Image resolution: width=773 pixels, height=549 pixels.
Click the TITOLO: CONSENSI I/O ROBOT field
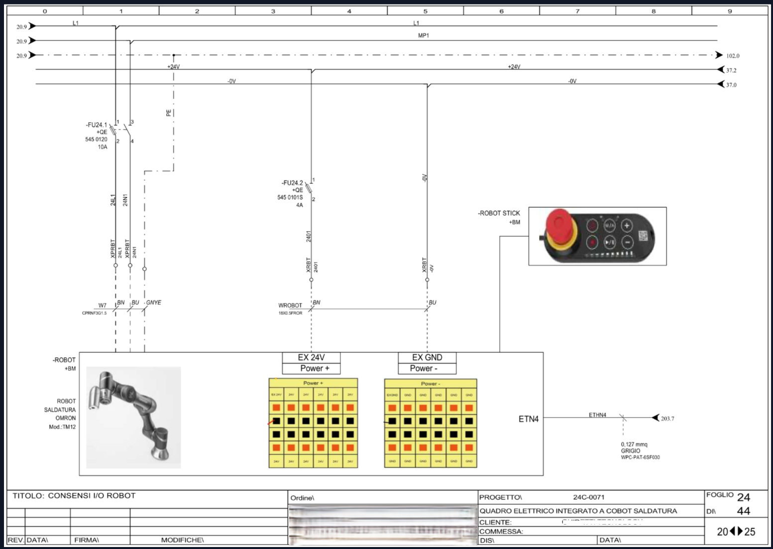[x=74, y=496]
